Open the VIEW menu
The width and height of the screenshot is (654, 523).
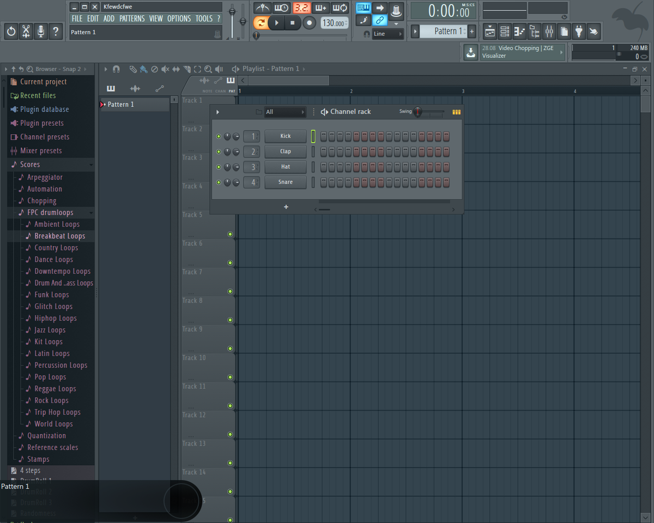(x=156, y=19)
